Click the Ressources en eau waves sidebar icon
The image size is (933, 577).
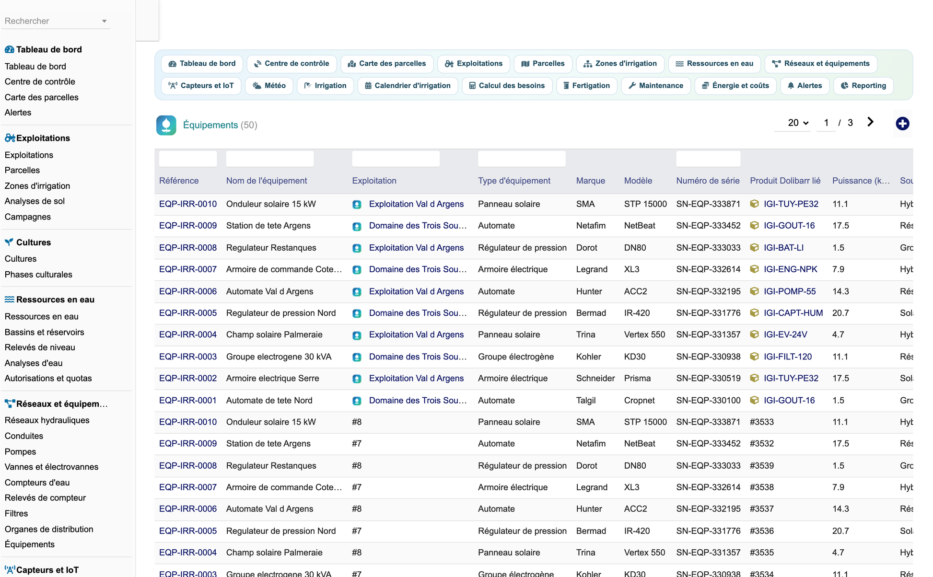(9, 300)
